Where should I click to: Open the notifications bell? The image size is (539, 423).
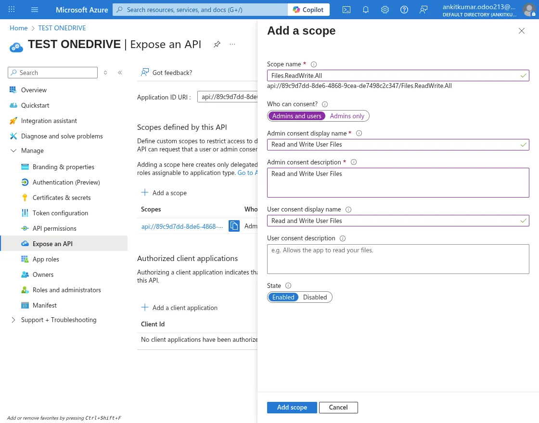tap(366, 10)
